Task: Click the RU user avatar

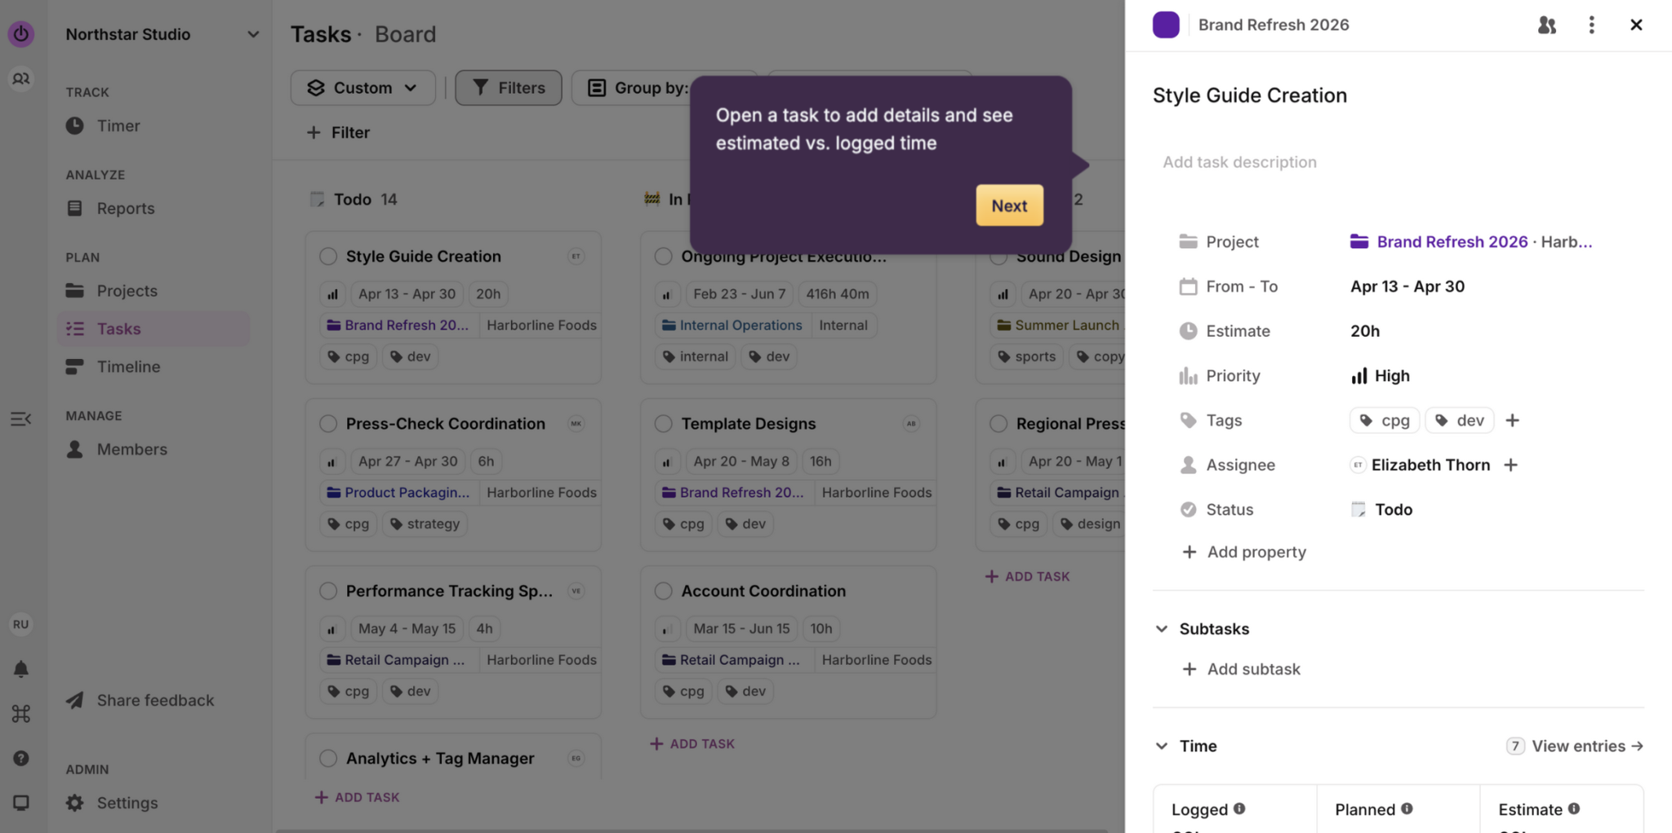Action: coord(21,624)
